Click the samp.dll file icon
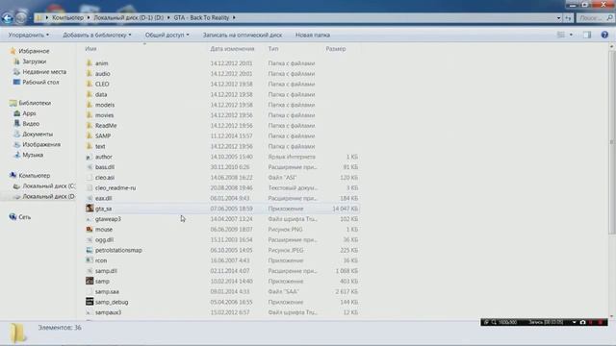 click(90, 271)
